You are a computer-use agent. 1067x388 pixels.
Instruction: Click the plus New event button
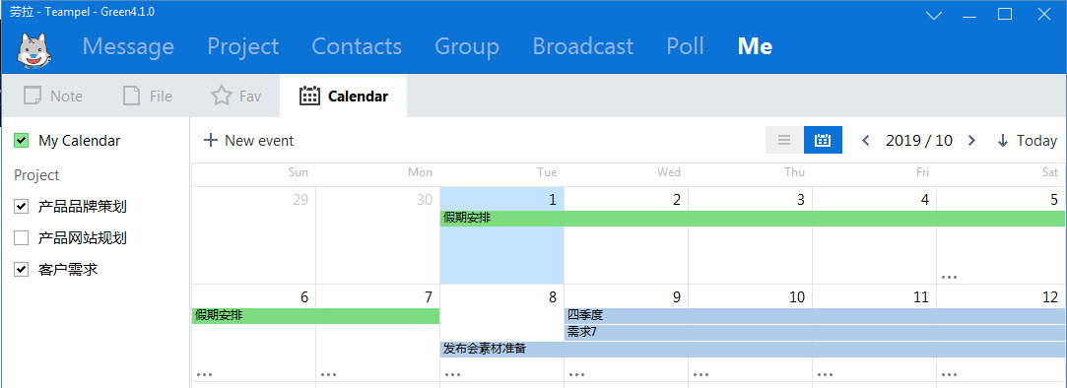[249, 141]
